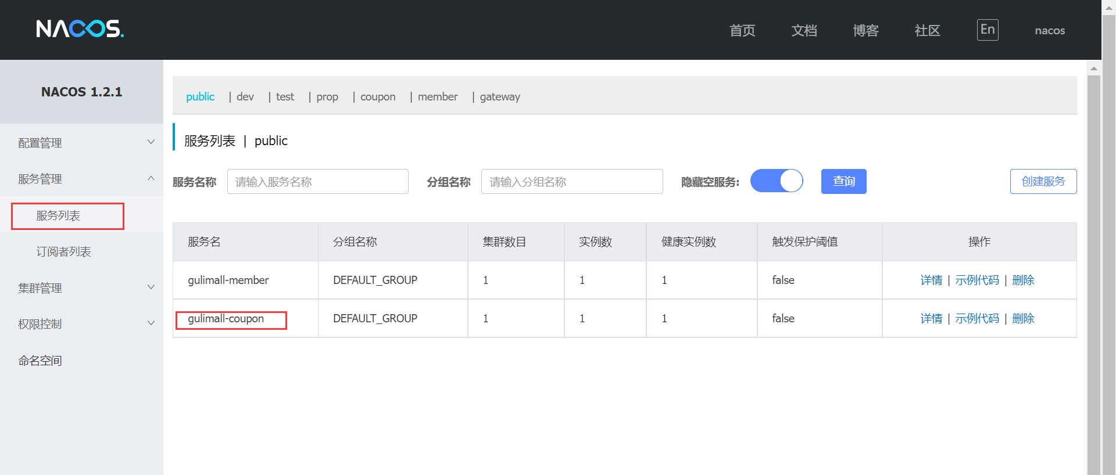This screenshot has height=475, width=1116.
Task: Open the 博客 nav link
Action: tap(865, 31)
